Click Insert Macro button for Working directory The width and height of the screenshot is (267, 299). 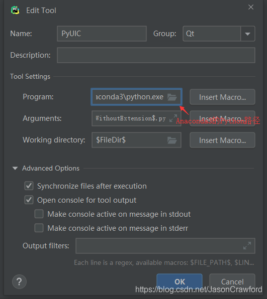[222, 140]
